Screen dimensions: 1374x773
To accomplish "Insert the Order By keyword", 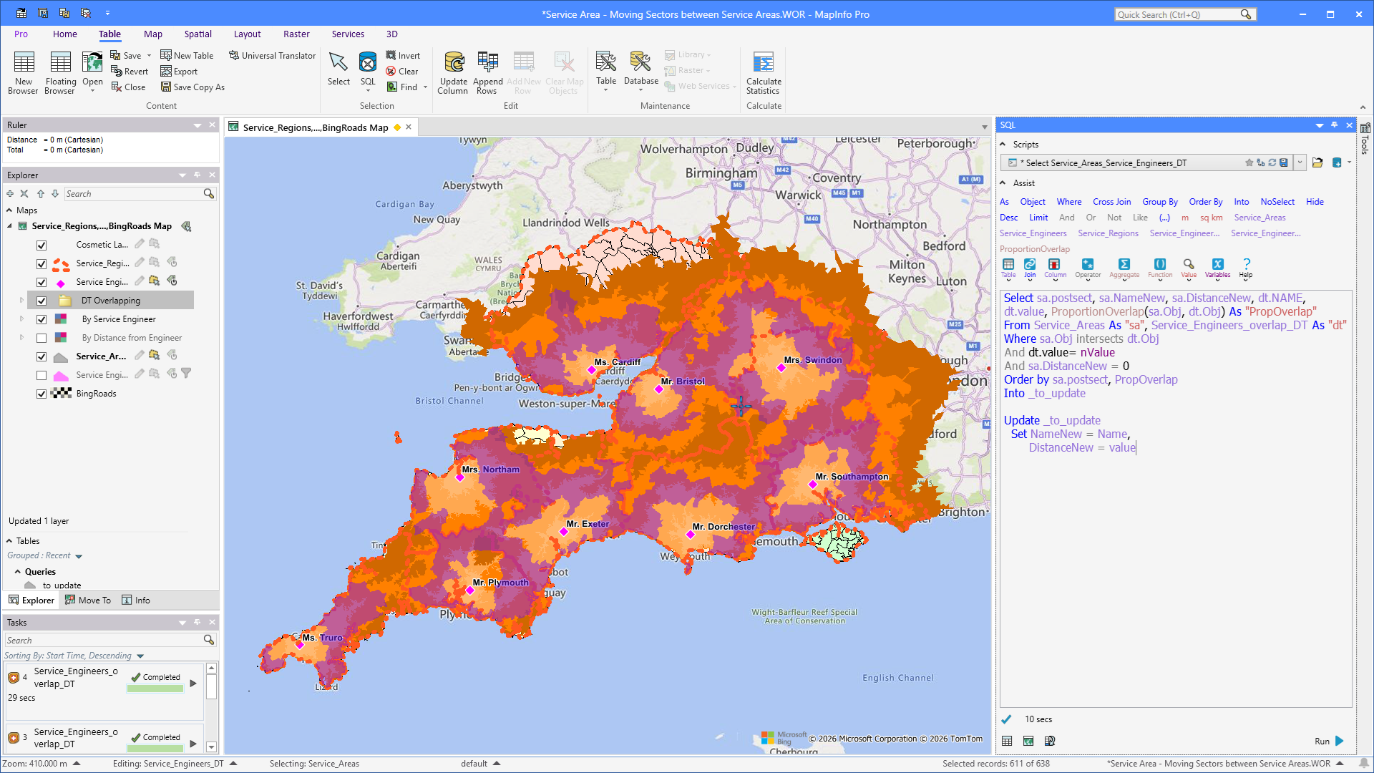I will [1206, 202].
